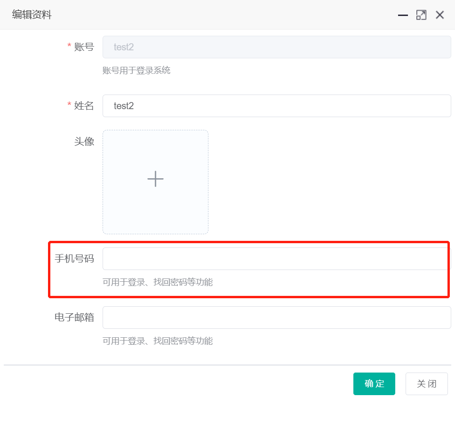Image resolution: width=455 pixels, height=421 pixels.
Task: Click the hint text 账号用于登录系统
Action: [136, 71]
